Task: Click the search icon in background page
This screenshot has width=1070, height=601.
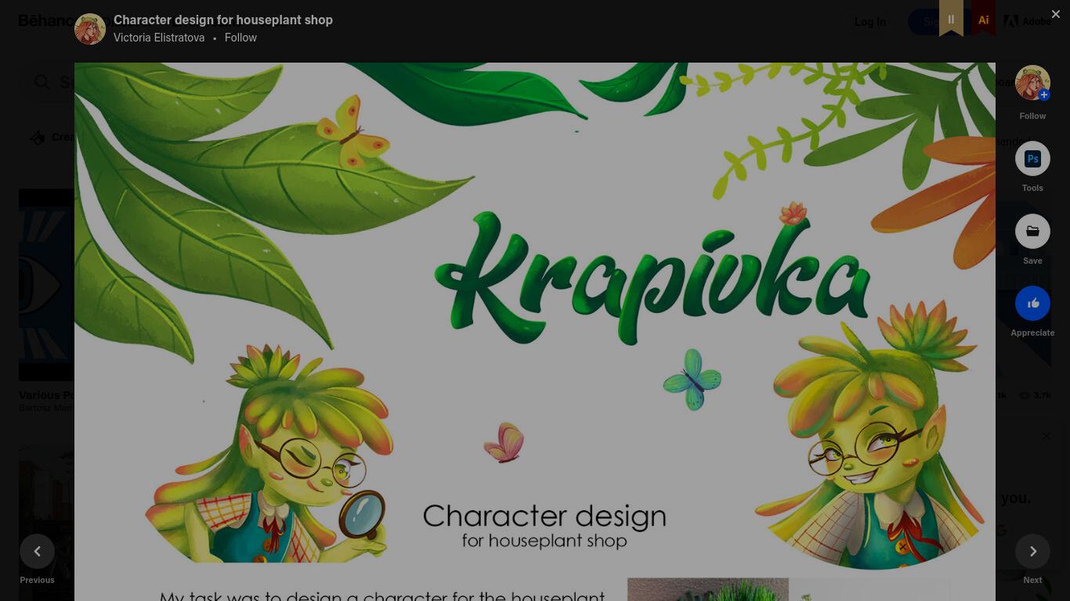Action: tap(42, 82)
